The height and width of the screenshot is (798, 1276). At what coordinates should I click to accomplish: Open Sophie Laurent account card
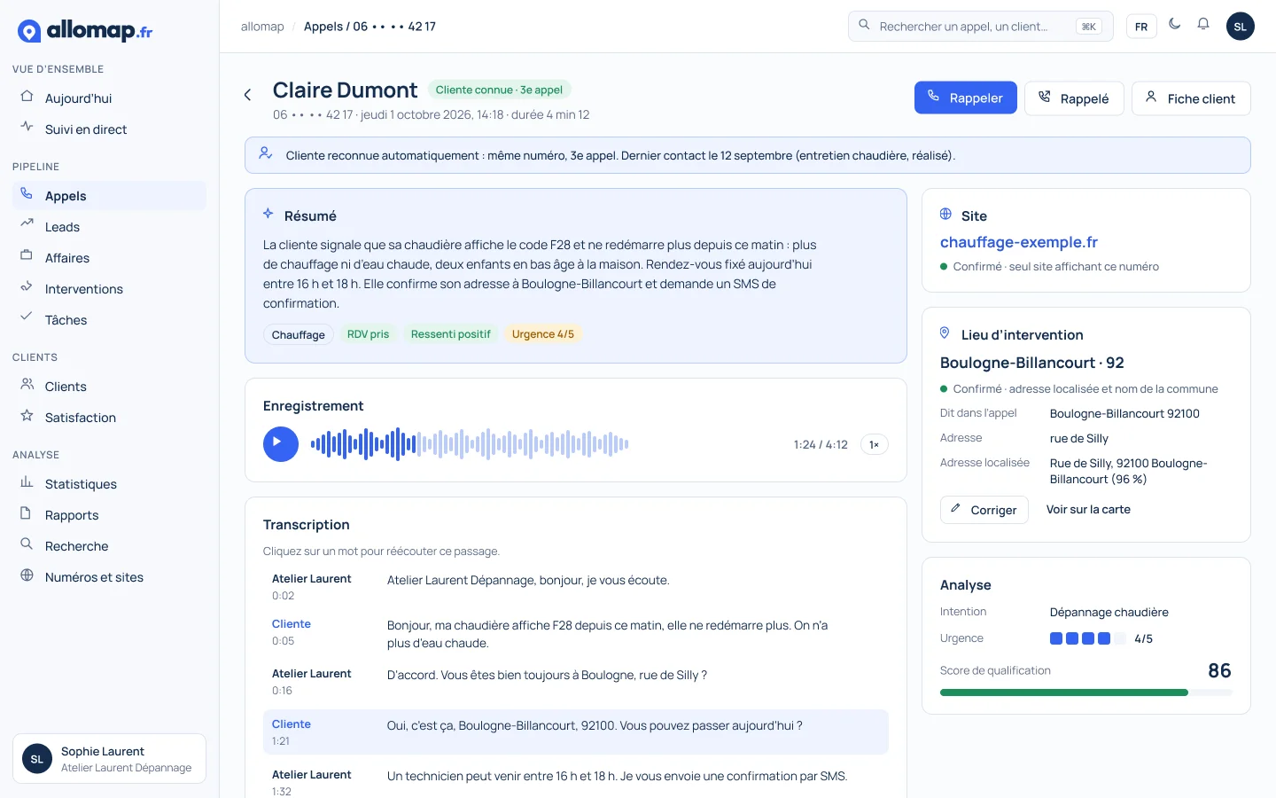[109, 758]
